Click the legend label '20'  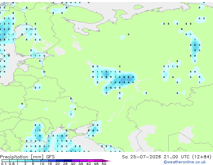[x=57, y=164]
